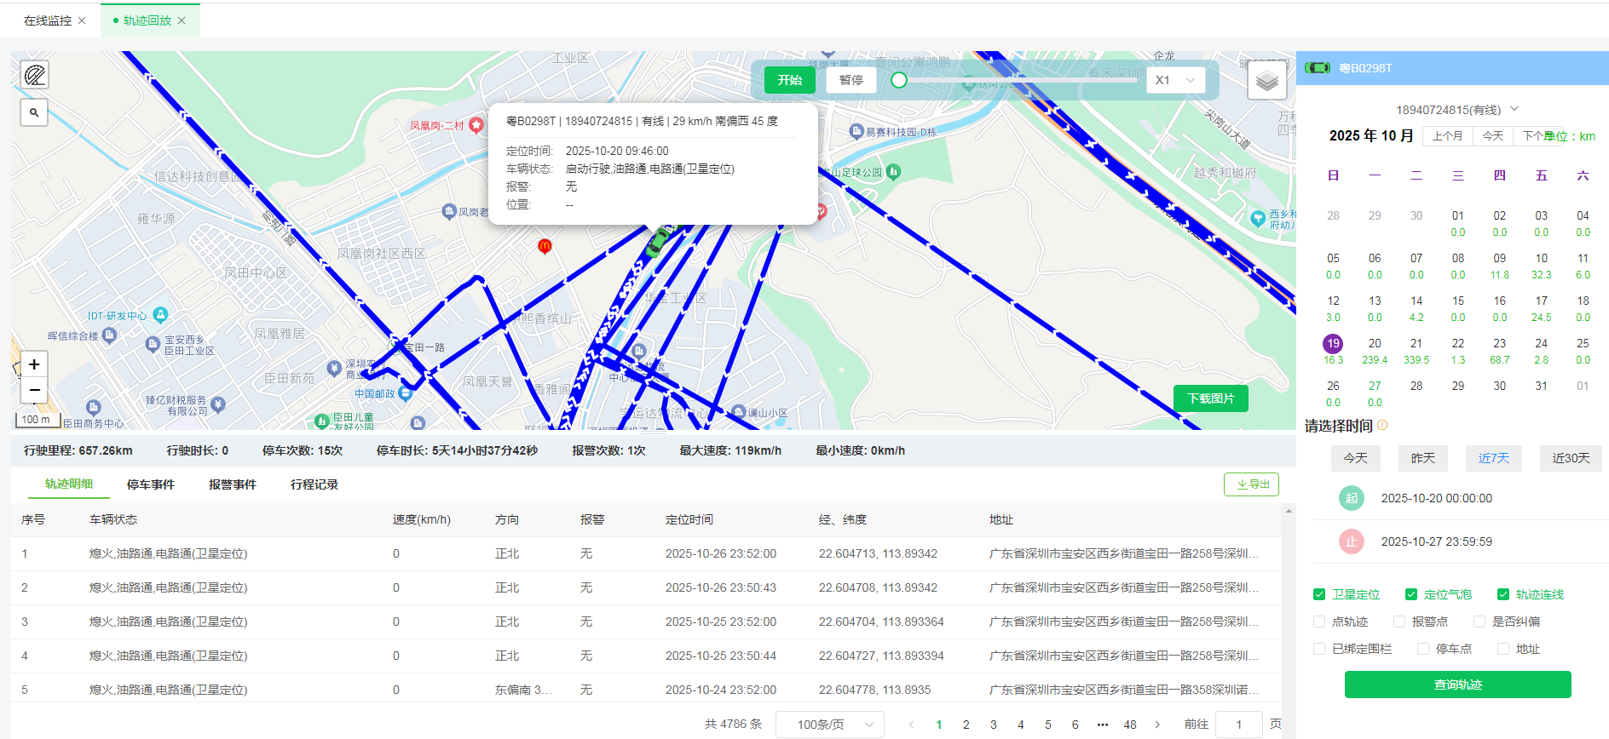Viewport: 1609px width, 739px height.
Task: Zoom in the map with plus button
Action: coord(34,364)
